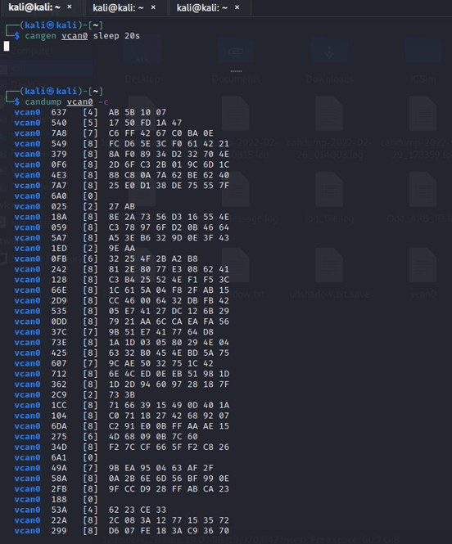The image size is (452, 544).
Task: Close the first terminal tab
Action: pyautogui.click(x=70, y=7)
